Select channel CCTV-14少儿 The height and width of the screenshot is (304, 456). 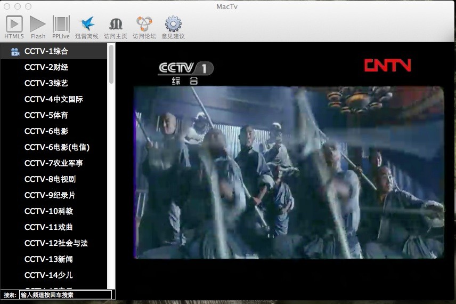pyautogui.click(x=48, y=275)
